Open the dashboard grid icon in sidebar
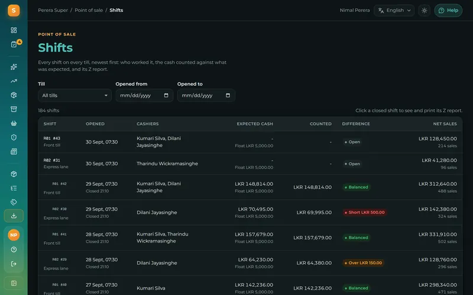 (x=14, y=30)
